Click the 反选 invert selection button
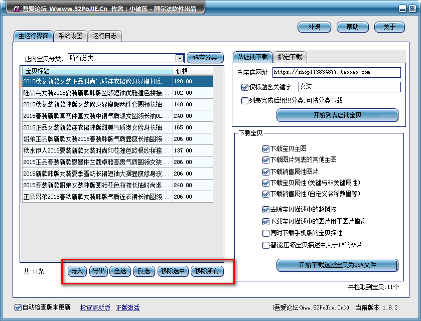The image size is (421, 321). 144,271
